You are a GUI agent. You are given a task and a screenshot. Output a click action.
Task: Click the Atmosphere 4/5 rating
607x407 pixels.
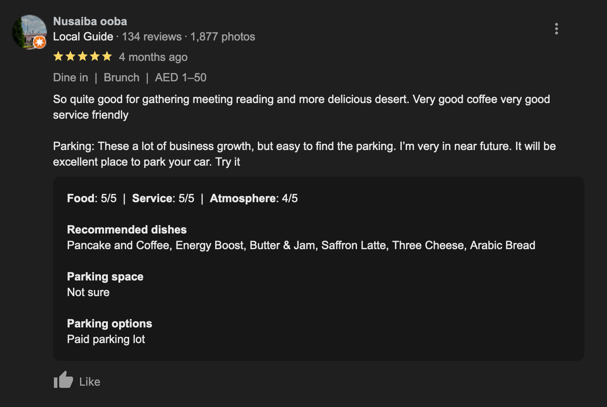pos(253,198)
